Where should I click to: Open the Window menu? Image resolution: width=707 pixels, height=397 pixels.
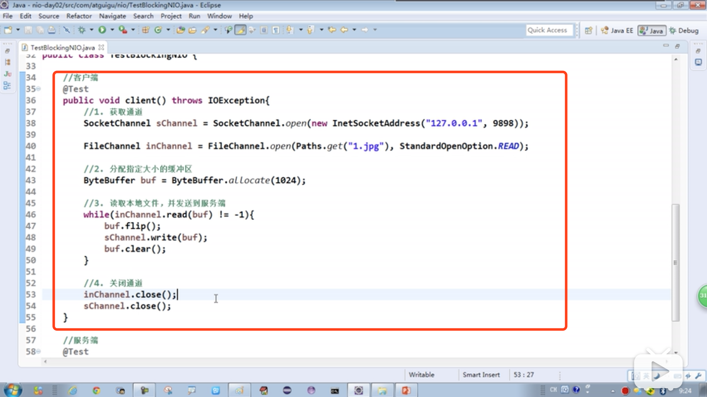pos(219,16)
